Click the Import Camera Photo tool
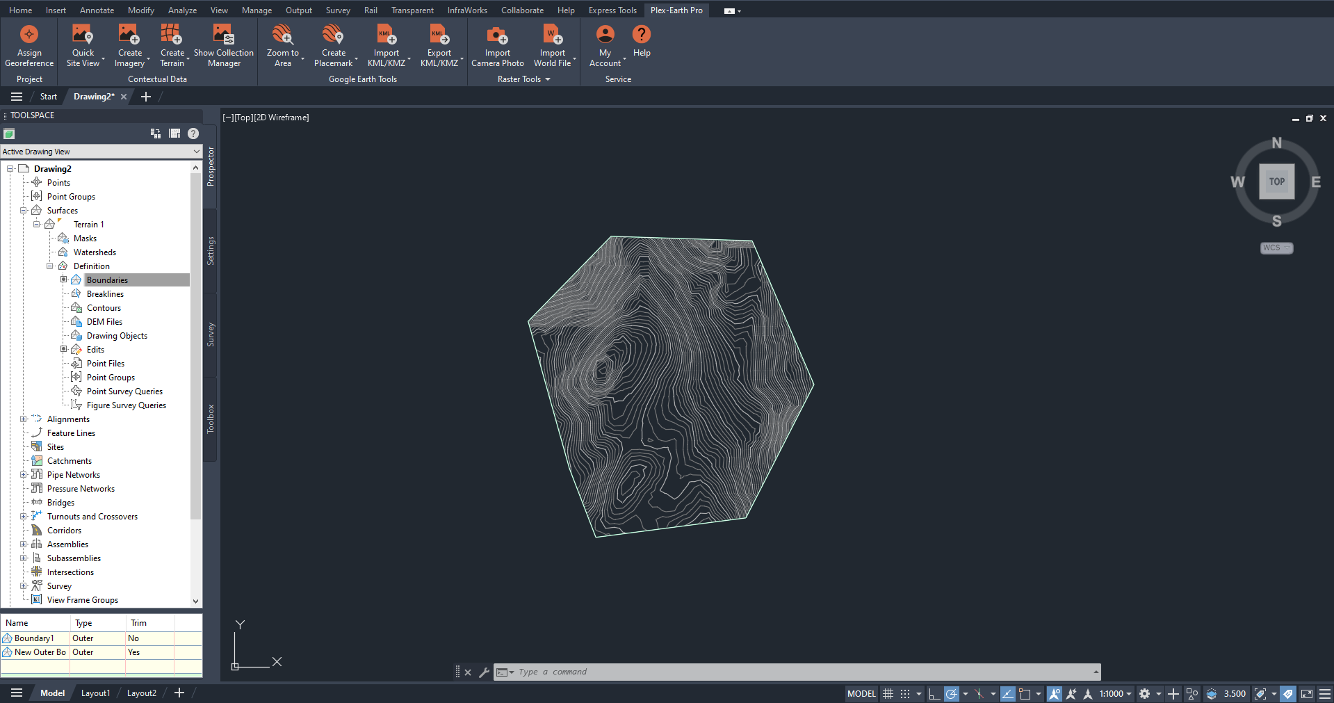This screenshot has width=1334, height=703. [x=497, y=35]
